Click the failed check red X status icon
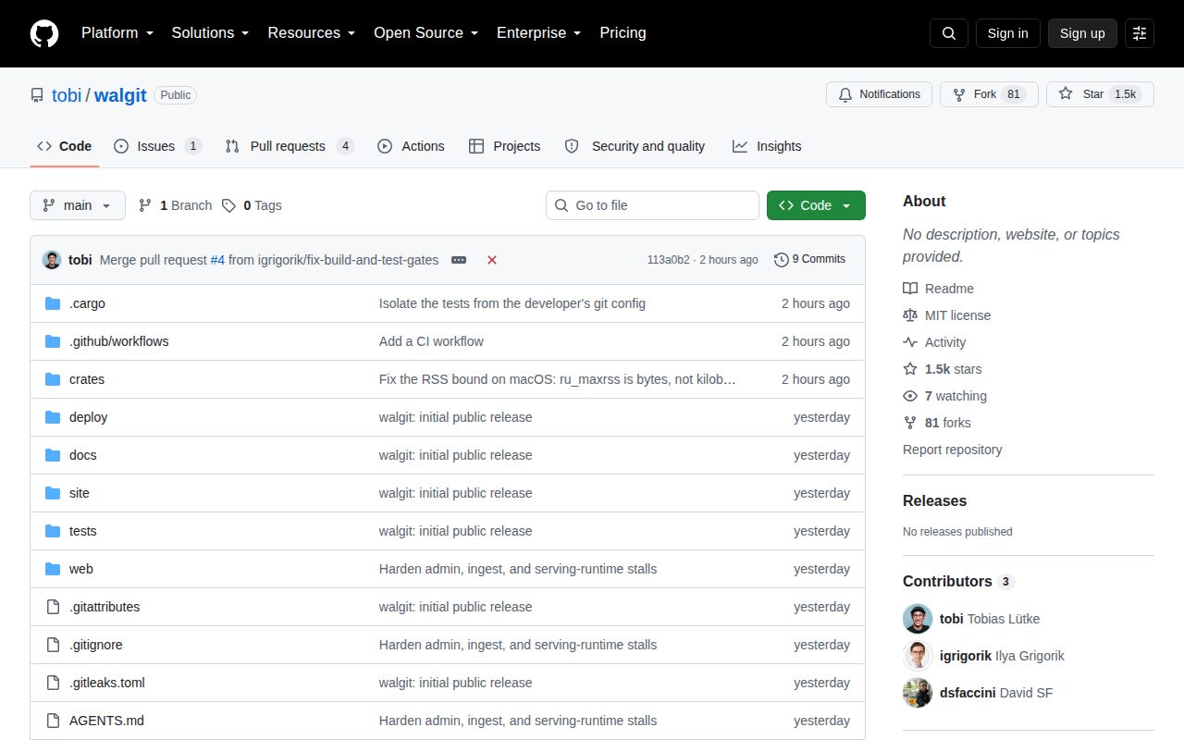 pyautogui.click(x=492, y=260)
